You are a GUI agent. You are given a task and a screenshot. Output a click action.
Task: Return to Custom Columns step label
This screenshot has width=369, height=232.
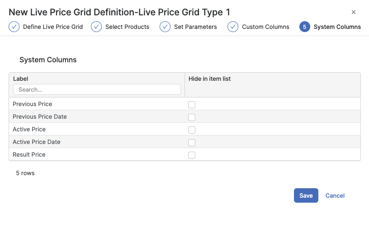click(265, 27)
